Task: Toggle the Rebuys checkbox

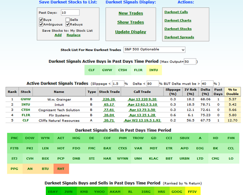Action: pyautogui.click(x=68, y=24)
